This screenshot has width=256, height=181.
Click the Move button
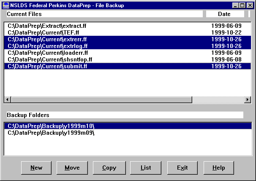(72, 168)
